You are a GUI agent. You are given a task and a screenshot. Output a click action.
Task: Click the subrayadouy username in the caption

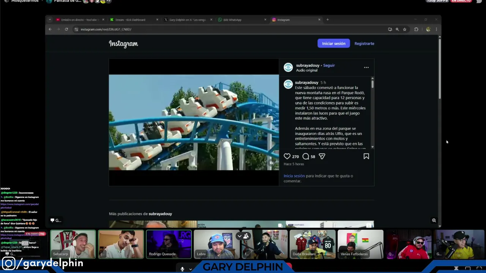[307, 82]
